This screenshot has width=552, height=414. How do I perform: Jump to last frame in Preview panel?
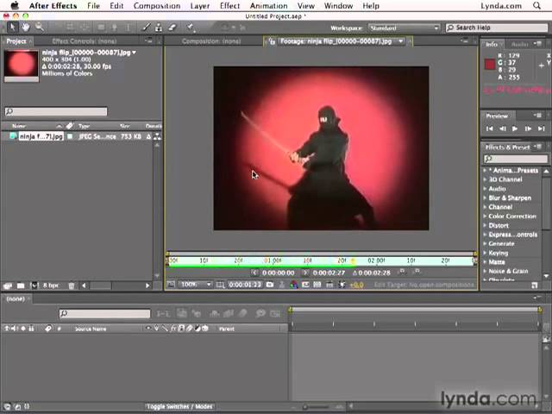click(x=541, y=129)
